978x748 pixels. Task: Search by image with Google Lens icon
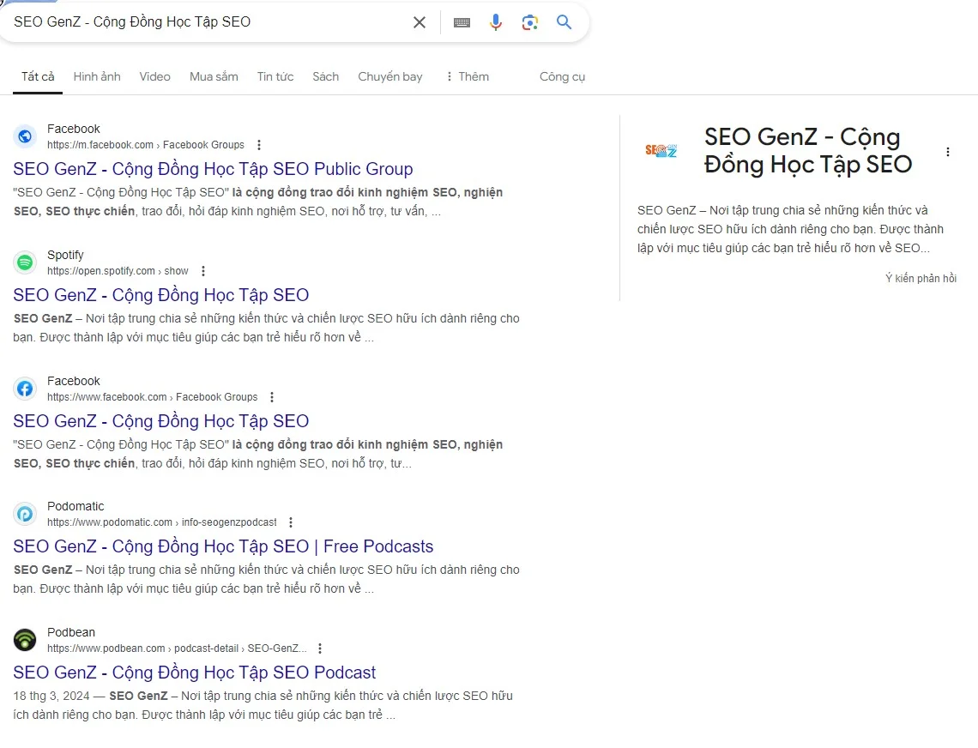pos(529,22)
